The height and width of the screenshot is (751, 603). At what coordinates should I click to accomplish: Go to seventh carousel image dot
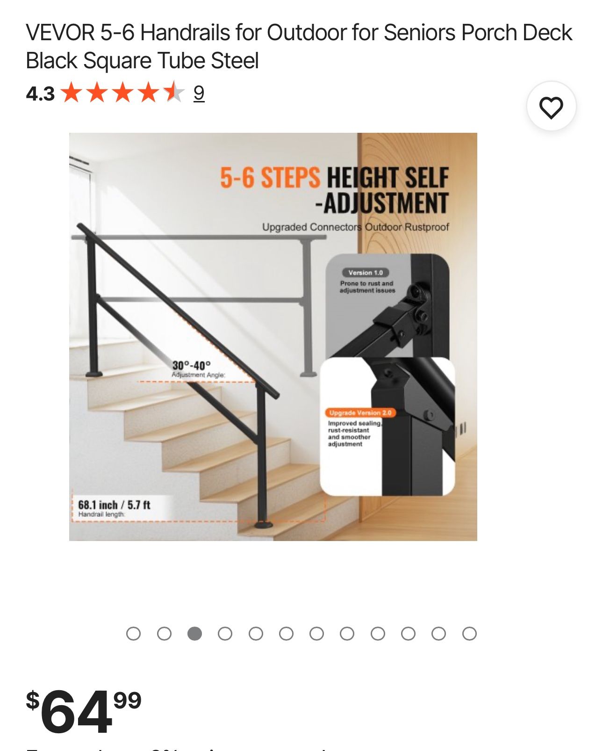(x=316, y=634)
